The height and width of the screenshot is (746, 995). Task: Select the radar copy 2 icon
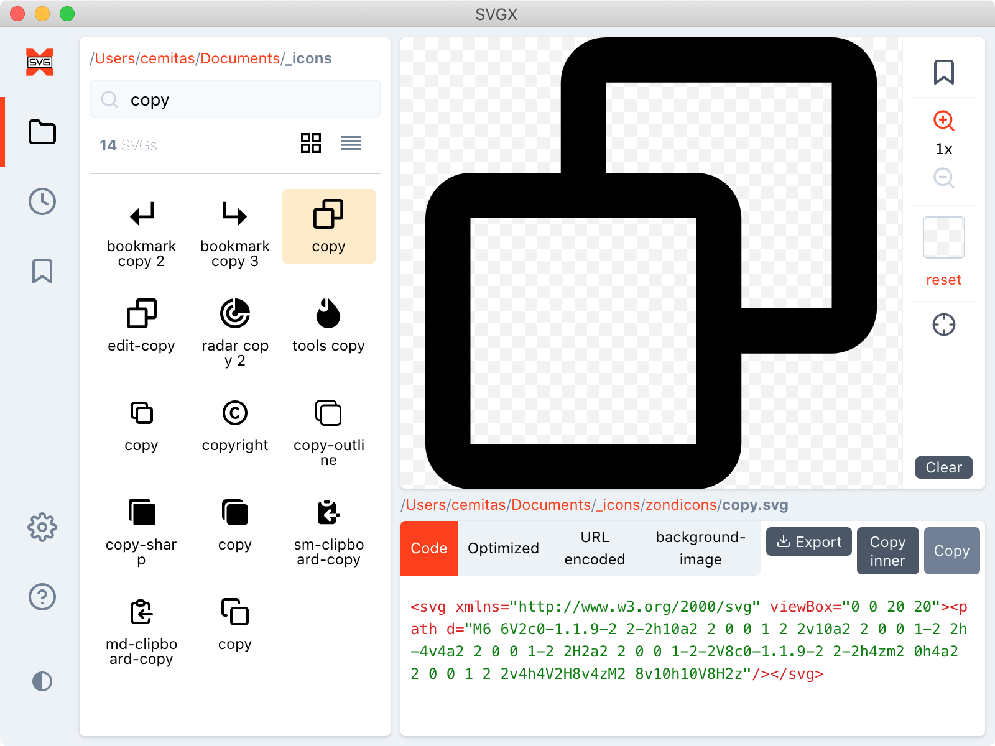pos(235,333)
